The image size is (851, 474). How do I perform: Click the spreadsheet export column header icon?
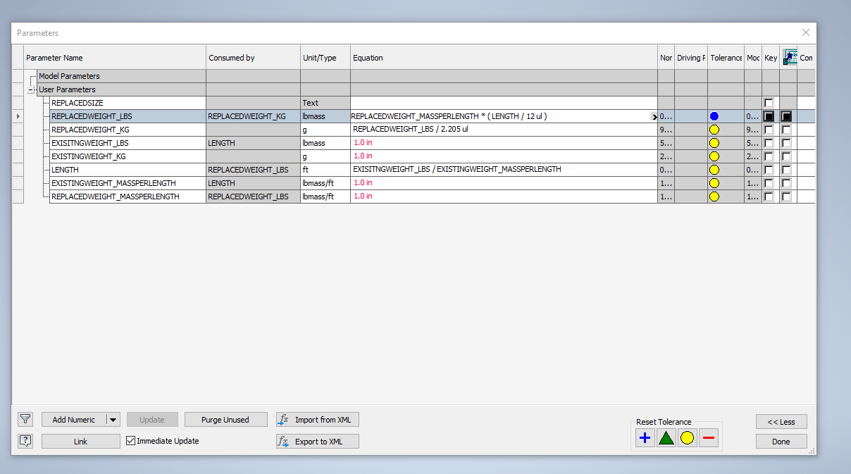790,57
